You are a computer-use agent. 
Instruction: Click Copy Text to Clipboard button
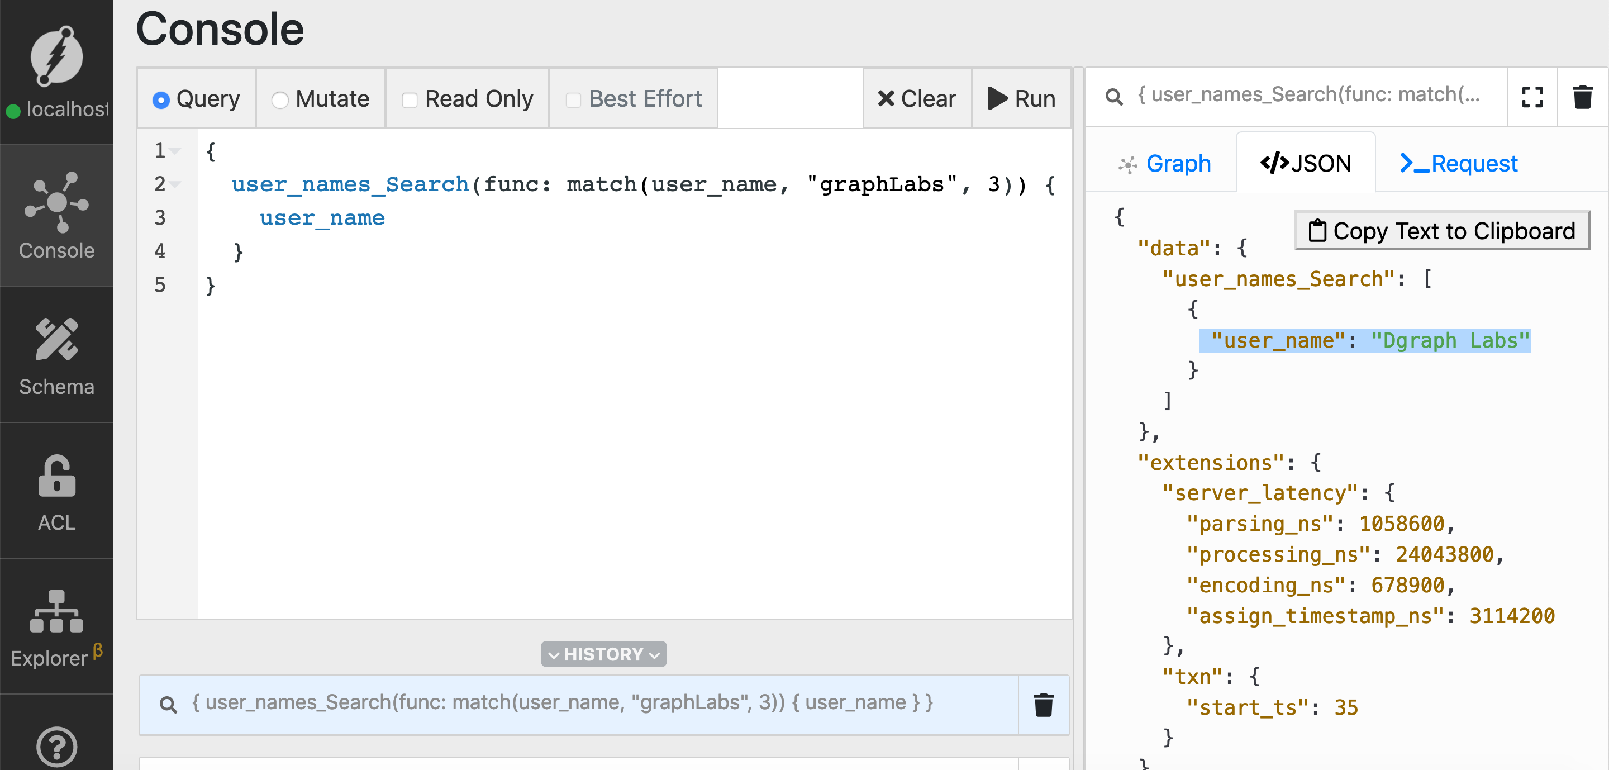point(1442,231)
